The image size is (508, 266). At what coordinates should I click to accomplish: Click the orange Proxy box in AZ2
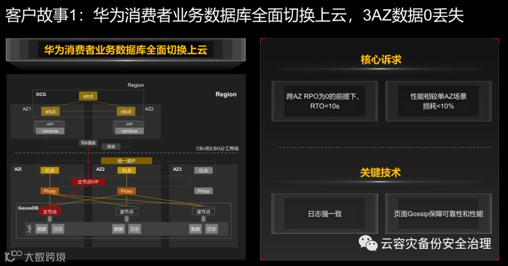point(127,191)
